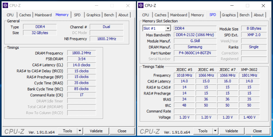The image size is (273, 137).
Task: Click CPU-Z app icon in left window title bar
Action: point(5,5)
